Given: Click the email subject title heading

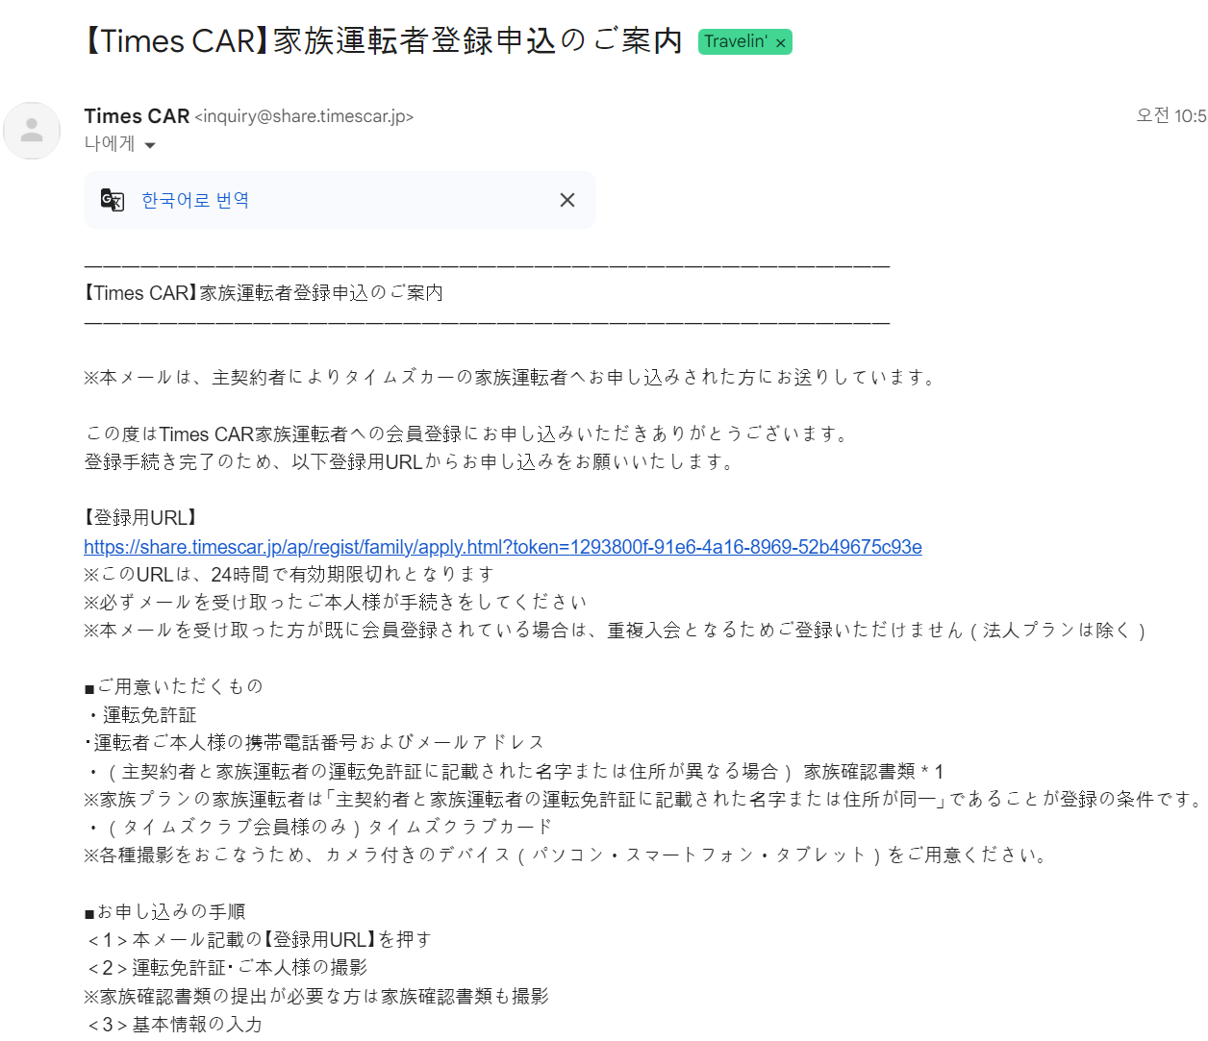Looking at the screenshot, I should pyautogui.click(x=383, y=41).
